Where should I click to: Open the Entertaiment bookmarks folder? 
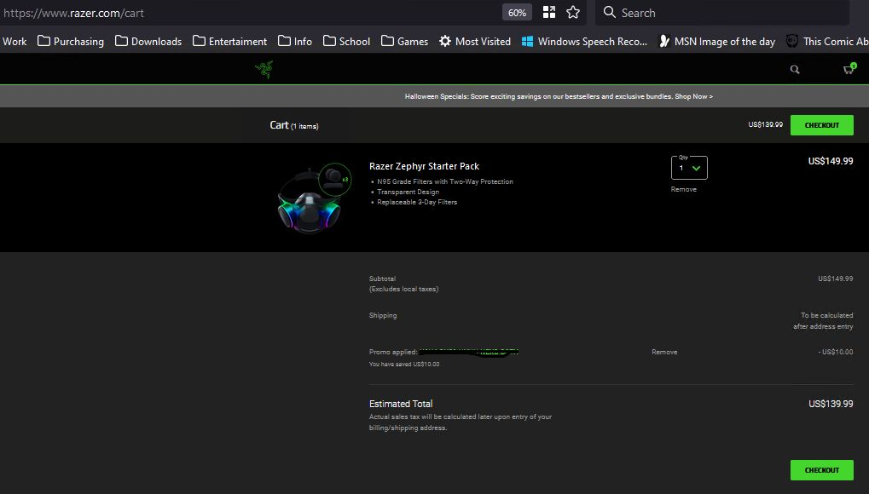(x=230, y=42)
